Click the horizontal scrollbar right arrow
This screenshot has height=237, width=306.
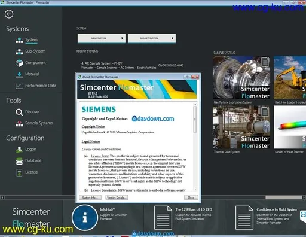pyautogui.click(x=304, y=197)
